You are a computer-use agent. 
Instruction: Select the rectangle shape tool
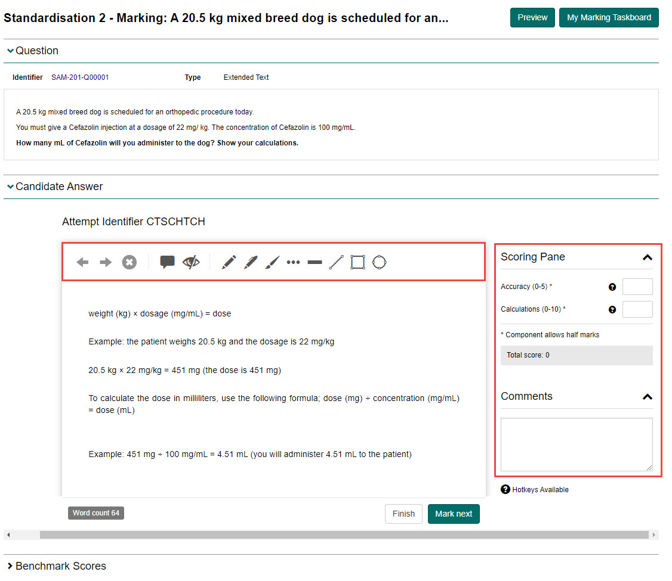(x=357, y=262)
